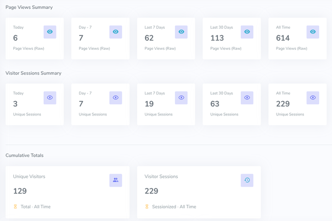332x221 pixels.
Task: Click hourglass icon beside Sessionized · All Time
Action: pyautogui.click(x=147, y=207)
